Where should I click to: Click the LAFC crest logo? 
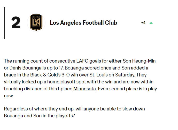pyautogui.click(x=36, y=23)
